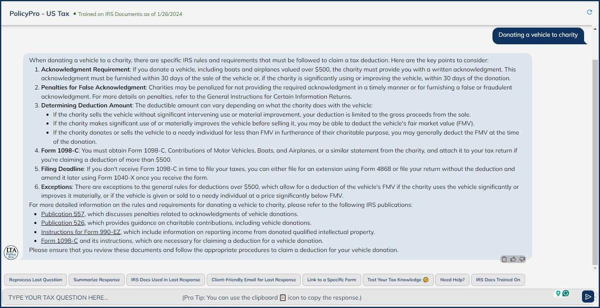This screenshot has width=600, height=308.
Task: Copy the response using the clipboard icon
Action: coord(504,259)
